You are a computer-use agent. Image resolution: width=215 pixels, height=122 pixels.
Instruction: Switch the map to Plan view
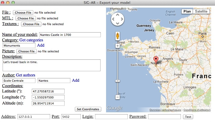(187, 11)
